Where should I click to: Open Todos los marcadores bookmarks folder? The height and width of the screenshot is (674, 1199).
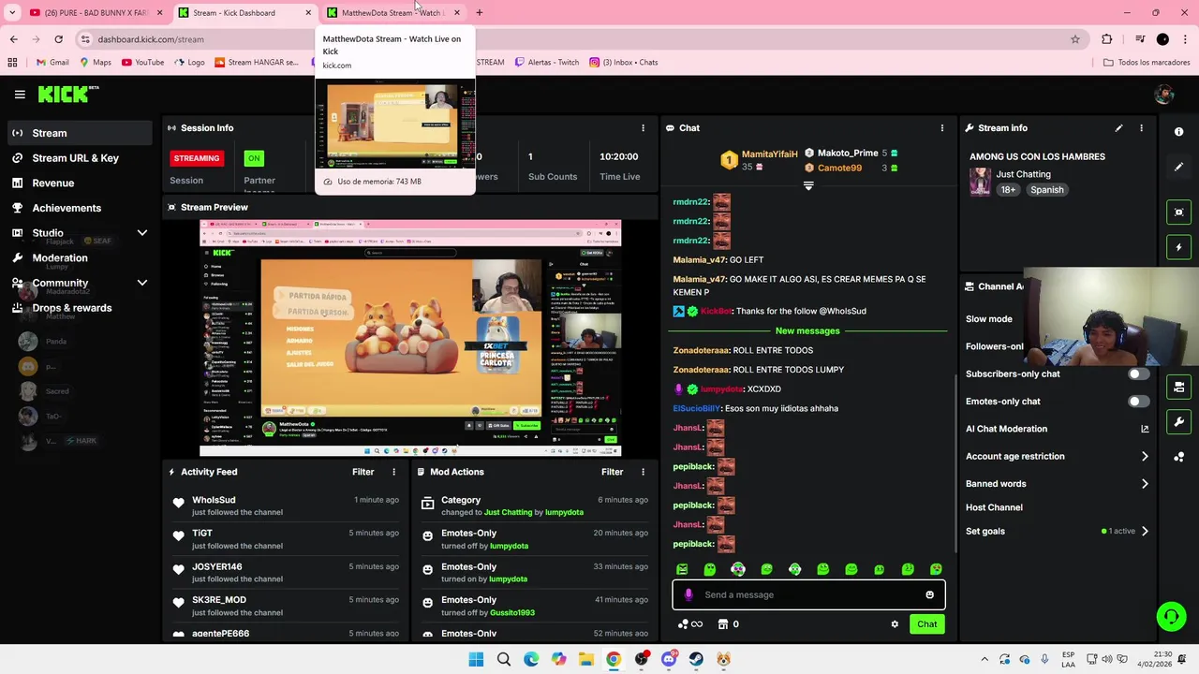tap(1147, 63)
